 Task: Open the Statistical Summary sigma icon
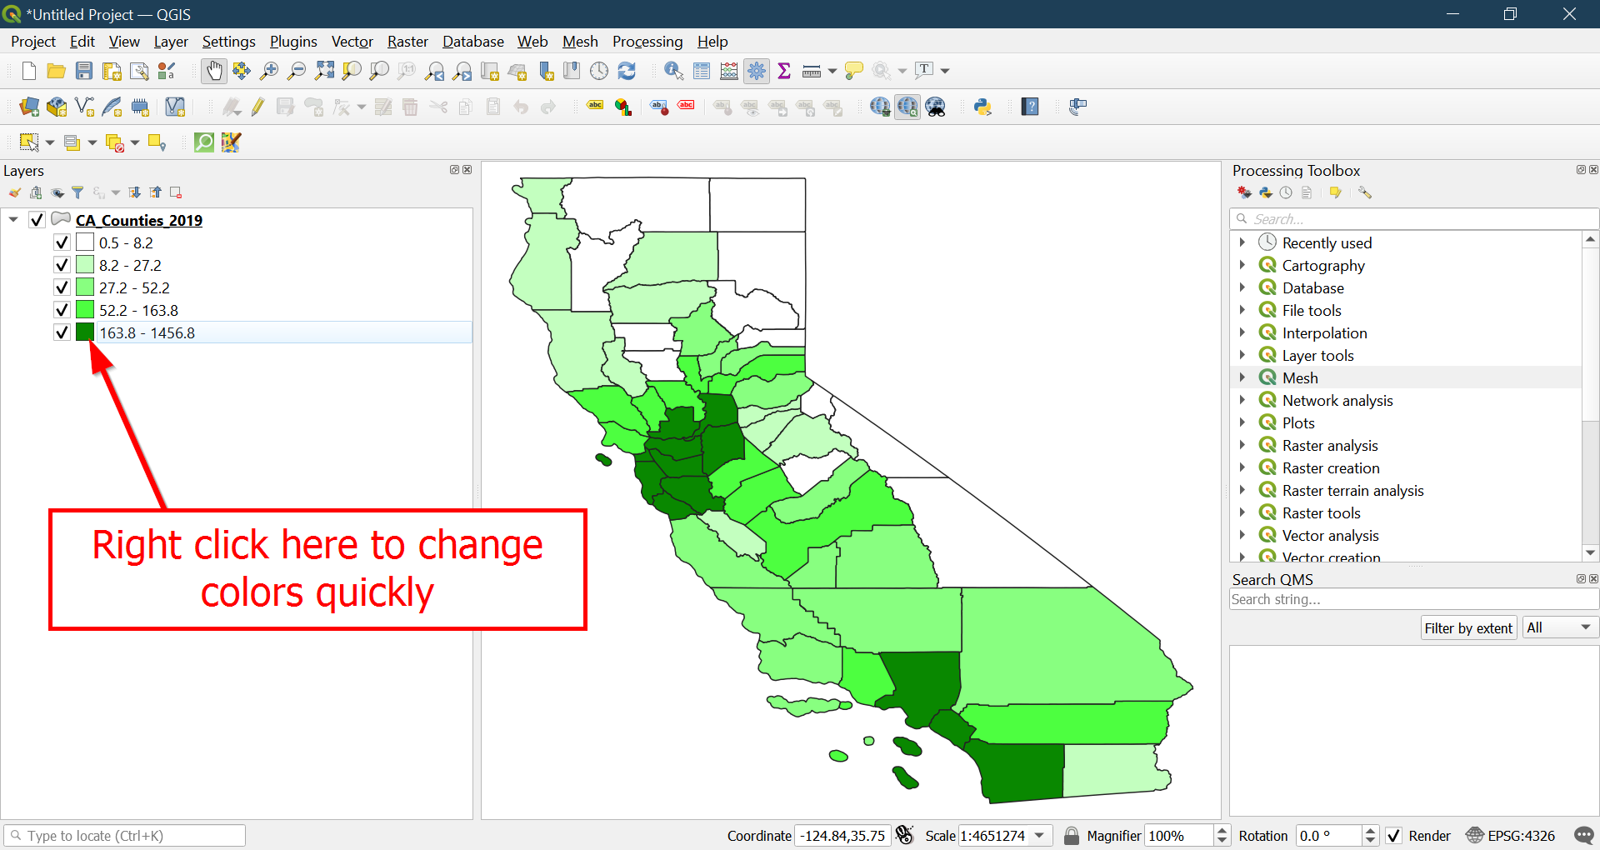783,72
